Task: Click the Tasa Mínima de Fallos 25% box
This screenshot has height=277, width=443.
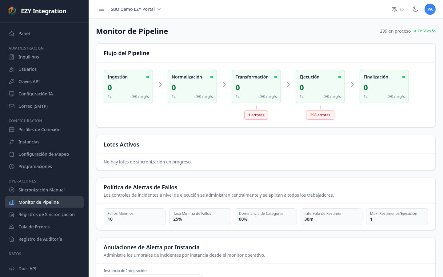Action: pyautogui.click(x=200, y=217)
